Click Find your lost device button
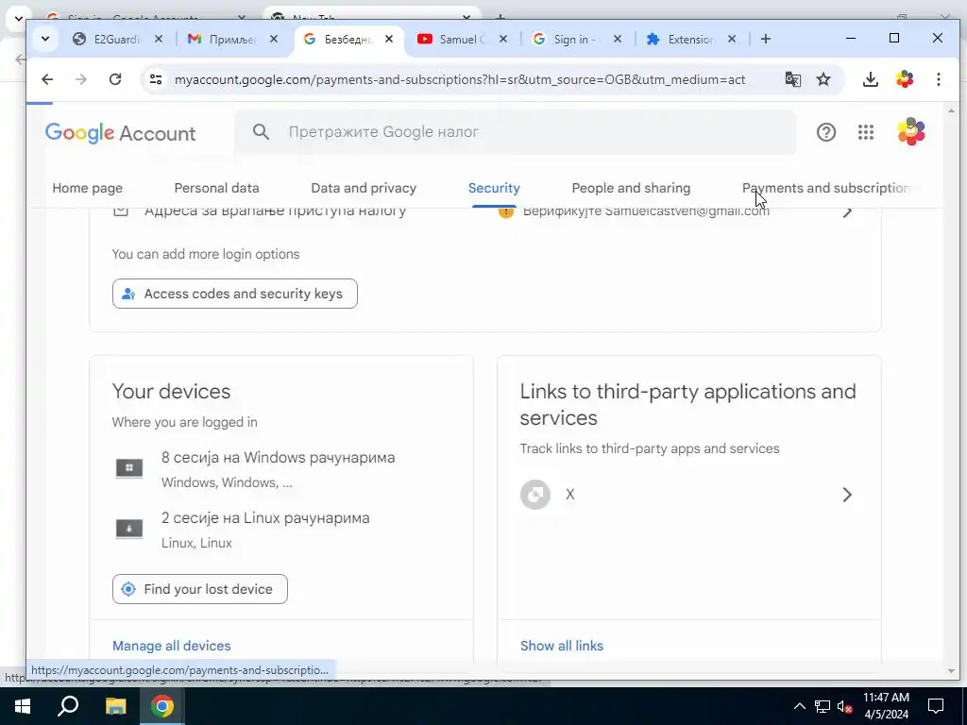This screenshot has width=967, height=725. coord(200,589)
